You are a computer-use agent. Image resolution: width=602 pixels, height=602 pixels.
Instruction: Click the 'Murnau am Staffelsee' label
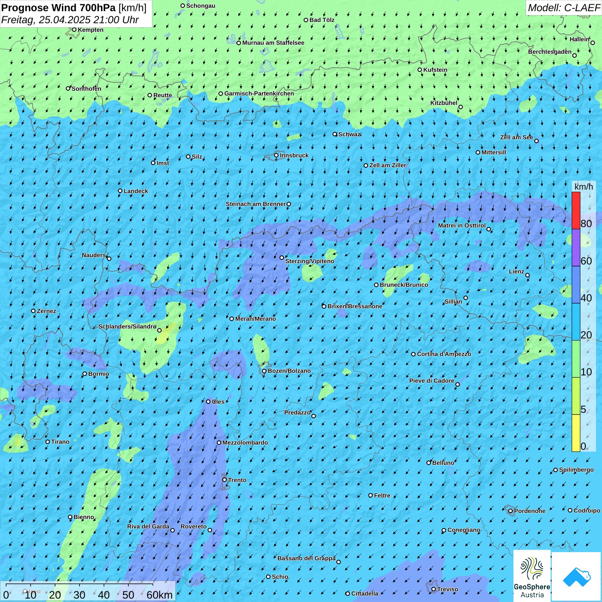point(273,43)
